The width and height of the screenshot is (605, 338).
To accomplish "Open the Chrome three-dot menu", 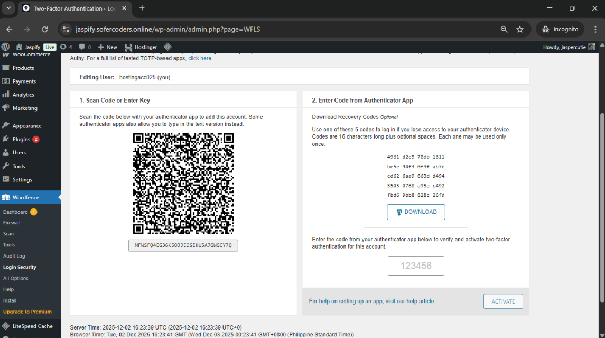I will pyautogui.click(x=595, y=29).
